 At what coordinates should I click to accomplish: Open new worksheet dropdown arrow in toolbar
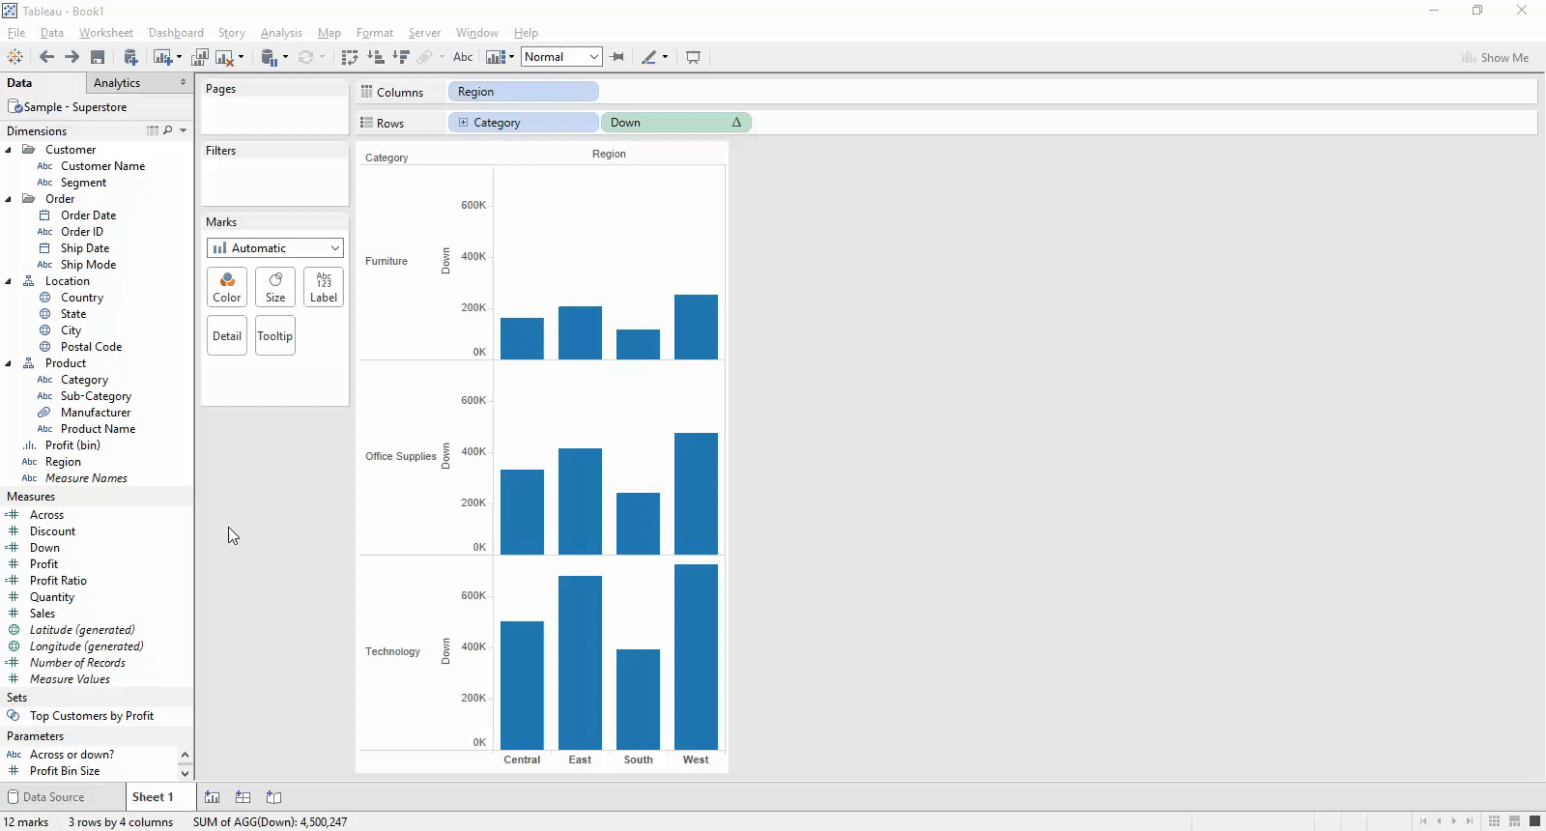tap(179, 57)
